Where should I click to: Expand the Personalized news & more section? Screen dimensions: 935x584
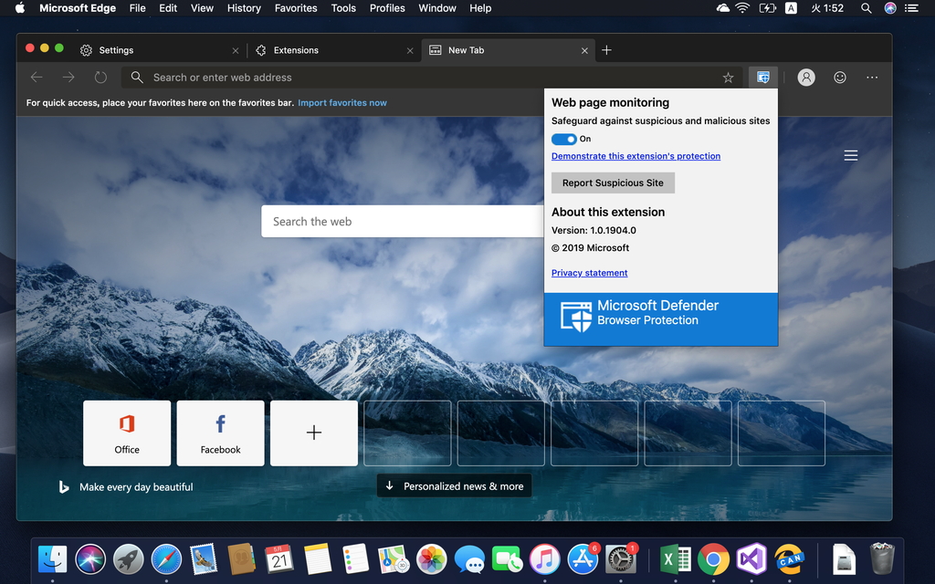point(454,485)
